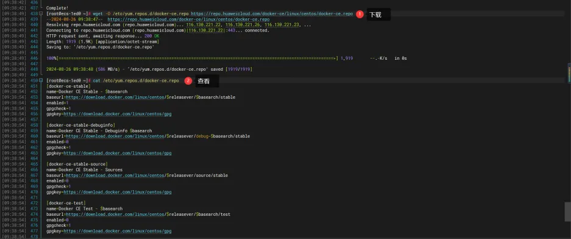Click the "HTTP request sent, awaiting response" line

pyautogui.click(x=103, y=36)
